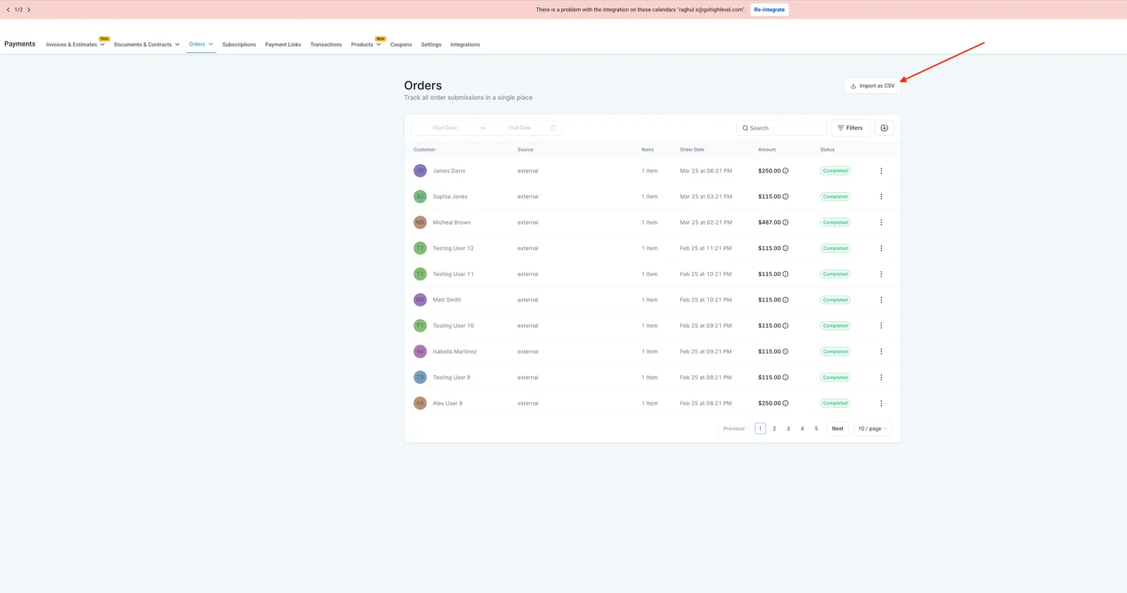Open three-dot menu for Alex User 9
The image size is (1127, 593).
[x=881, y=404]
